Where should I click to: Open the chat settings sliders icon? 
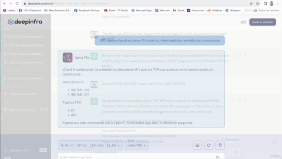click(197, 145)
